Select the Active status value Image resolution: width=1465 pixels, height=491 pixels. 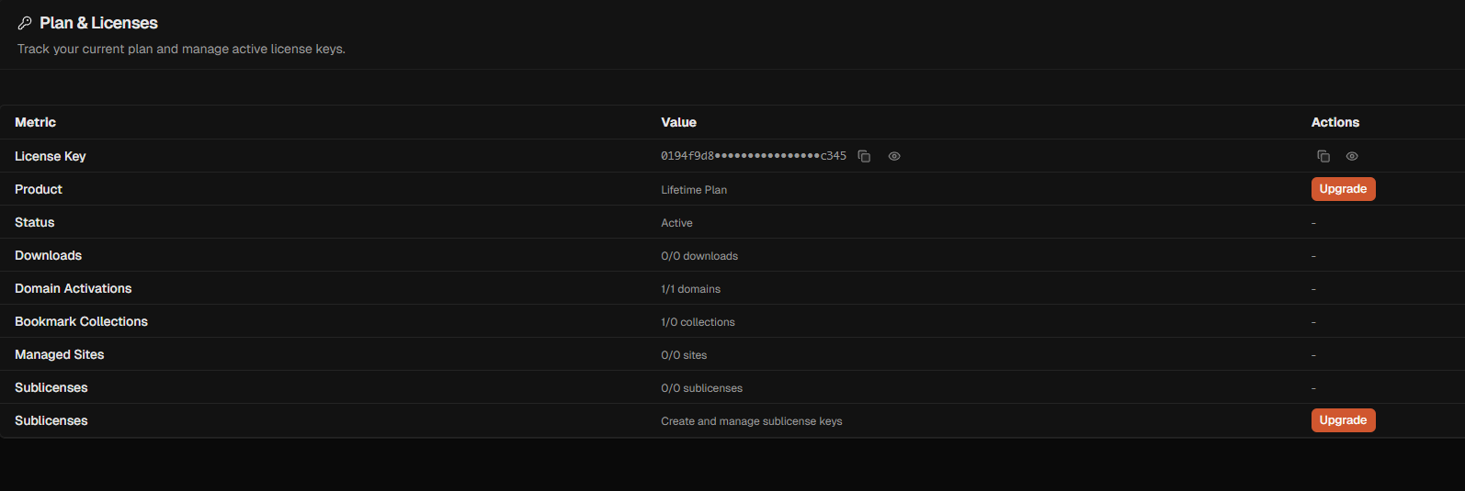676,223
